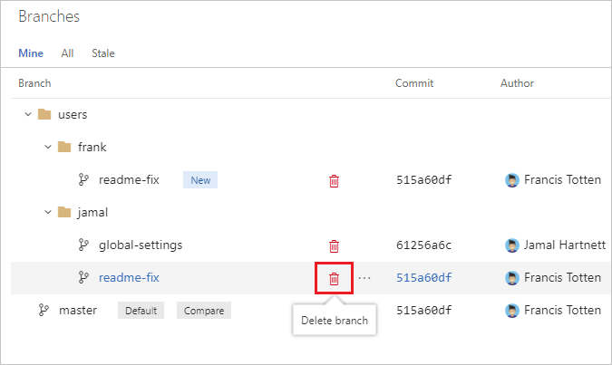The height and width of the screenshot is (365, 612).
Task: Select the global-settings branch name
Action: [x=141, y=245]
